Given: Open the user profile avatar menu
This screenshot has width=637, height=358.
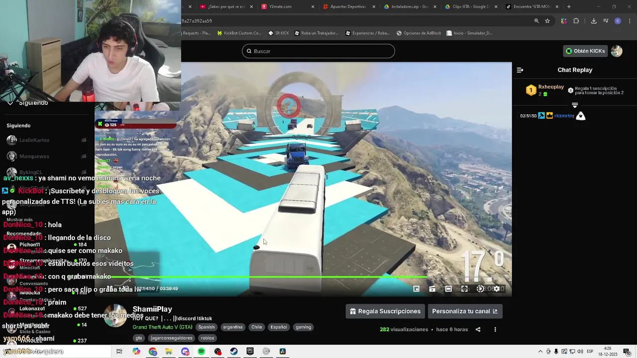Looking at the screenshot, I should click(617, 51).
